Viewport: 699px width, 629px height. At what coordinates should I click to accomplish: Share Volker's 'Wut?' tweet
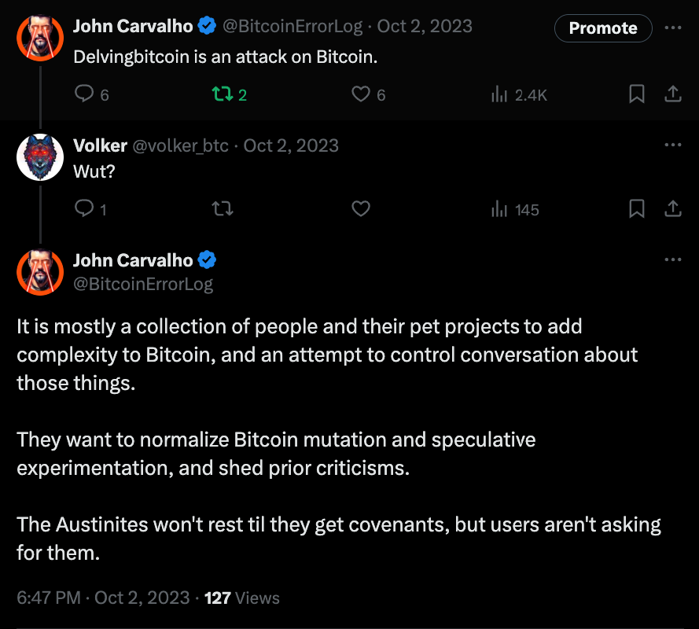[673, 209]
